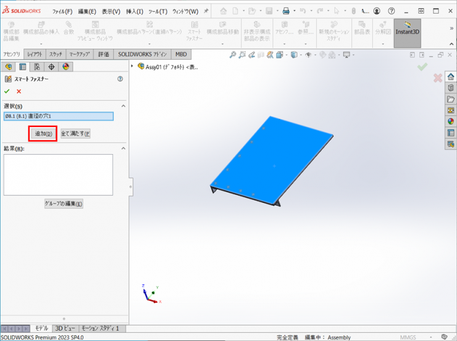Toggle the Instant3D button
Viewport: 457px width, 341px height.
pos(407,33)
